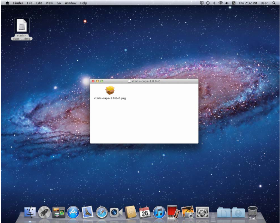Open Spotlight search magnifier icon

pos(274,3)
